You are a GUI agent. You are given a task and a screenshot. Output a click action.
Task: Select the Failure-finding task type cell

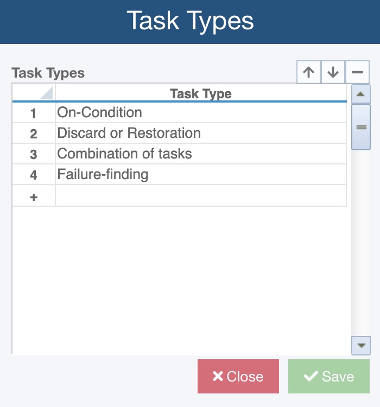(x=200, y=175)
